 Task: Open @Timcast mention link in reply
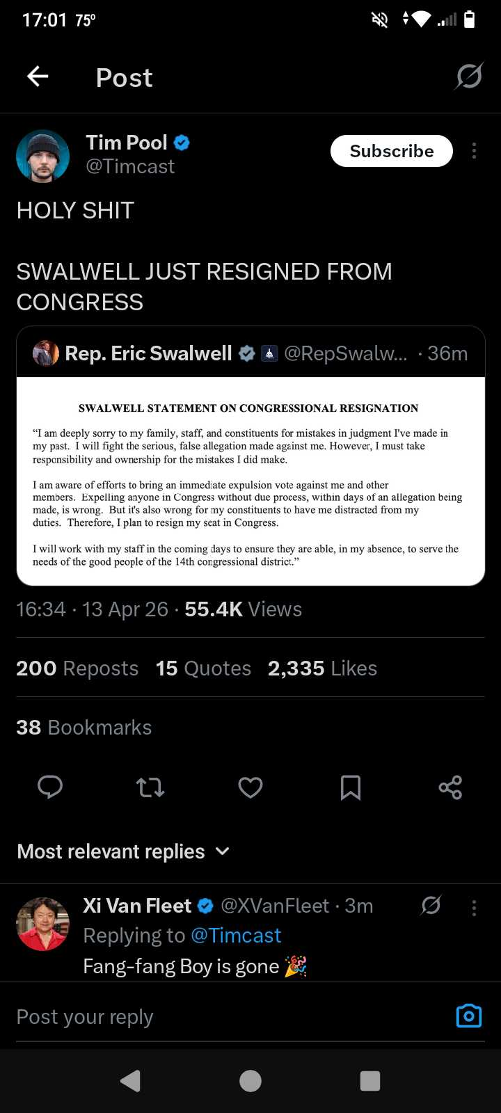[236, 936]
